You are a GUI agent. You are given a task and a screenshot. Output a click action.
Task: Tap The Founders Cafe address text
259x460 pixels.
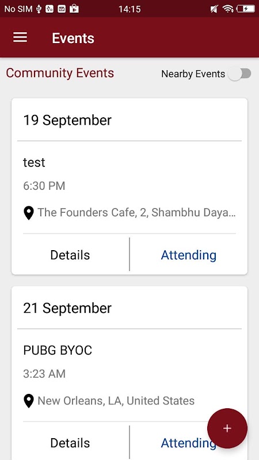[136, 212]
